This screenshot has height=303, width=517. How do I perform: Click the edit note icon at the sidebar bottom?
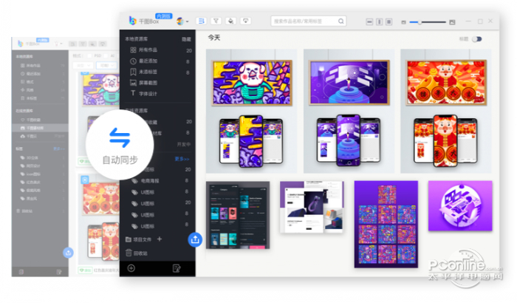[x=177, y=268]
